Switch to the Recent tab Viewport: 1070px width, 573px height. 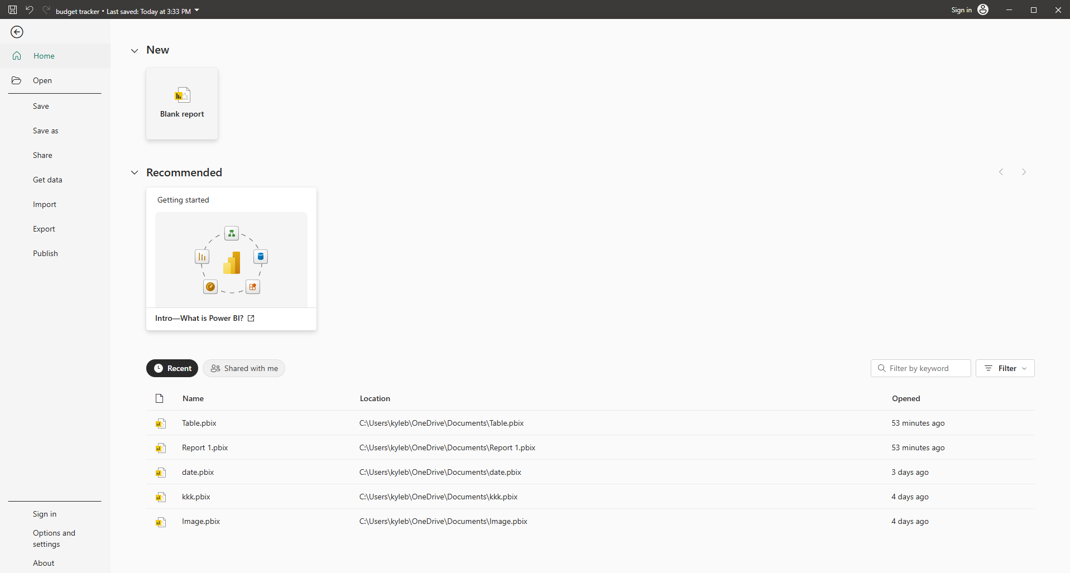coord(172,368)
